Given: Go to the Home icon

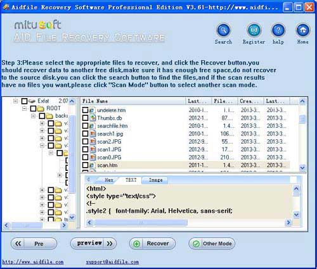Looking at the screenshot, I should click(x=303, y=30).
